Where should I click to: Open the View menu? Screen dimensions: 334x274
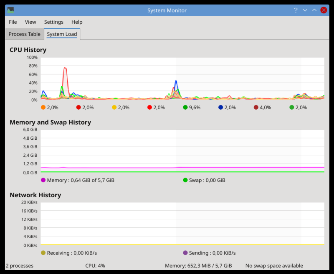[30, 22]
